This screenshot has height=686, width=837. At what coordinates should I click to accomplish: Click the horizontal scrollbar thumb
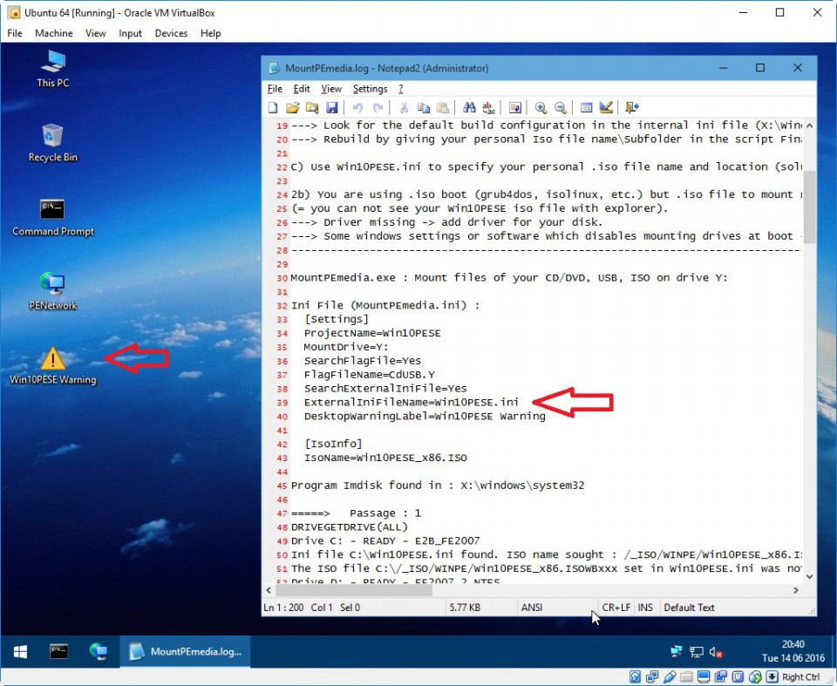pyautogui.click(x=353, y=590)
